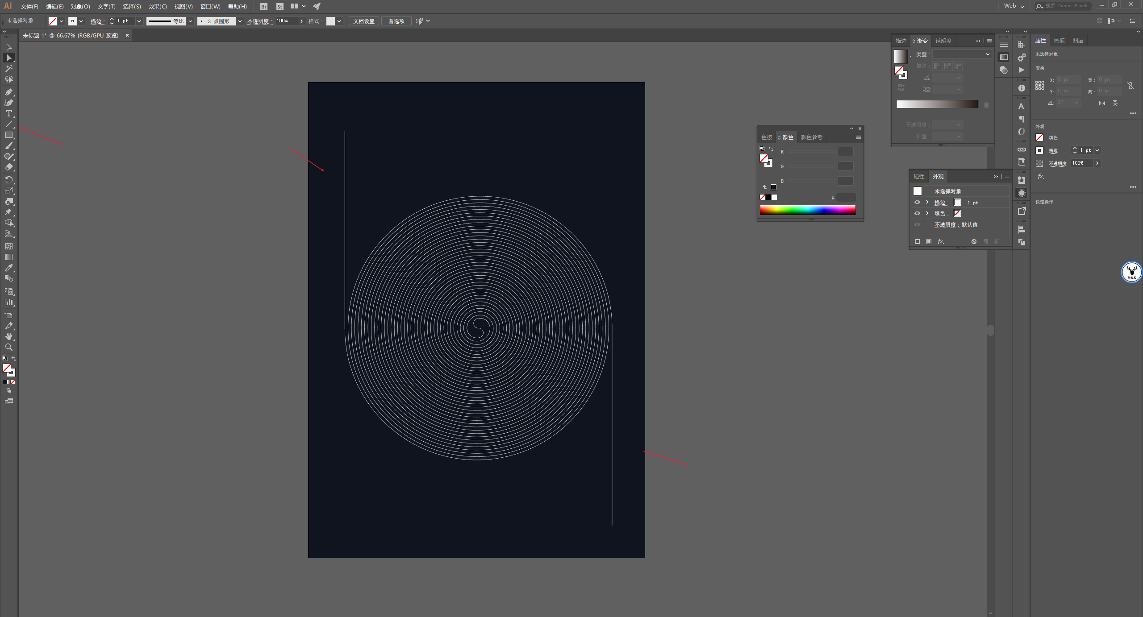Pick the Rotate tool

(8, 179)
